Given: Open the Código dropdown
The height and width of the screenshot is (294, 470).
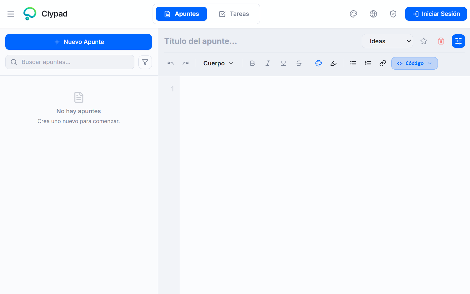Looking at the screenshot, I should coord(414,63).
